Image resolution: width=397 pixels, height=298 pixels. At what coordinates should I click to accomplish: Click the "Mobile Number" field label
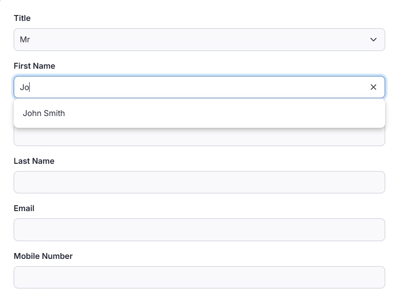coord(43,256)
